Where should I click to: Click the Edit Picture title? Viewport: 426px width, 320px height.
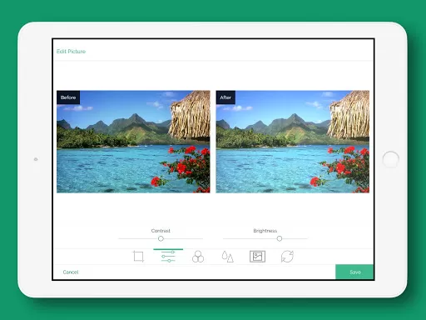(71, 52)
